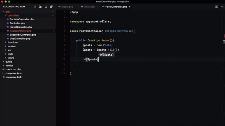225x126 pixels.
Task: Expand the models folder
Action: click(x=6, y=46)
